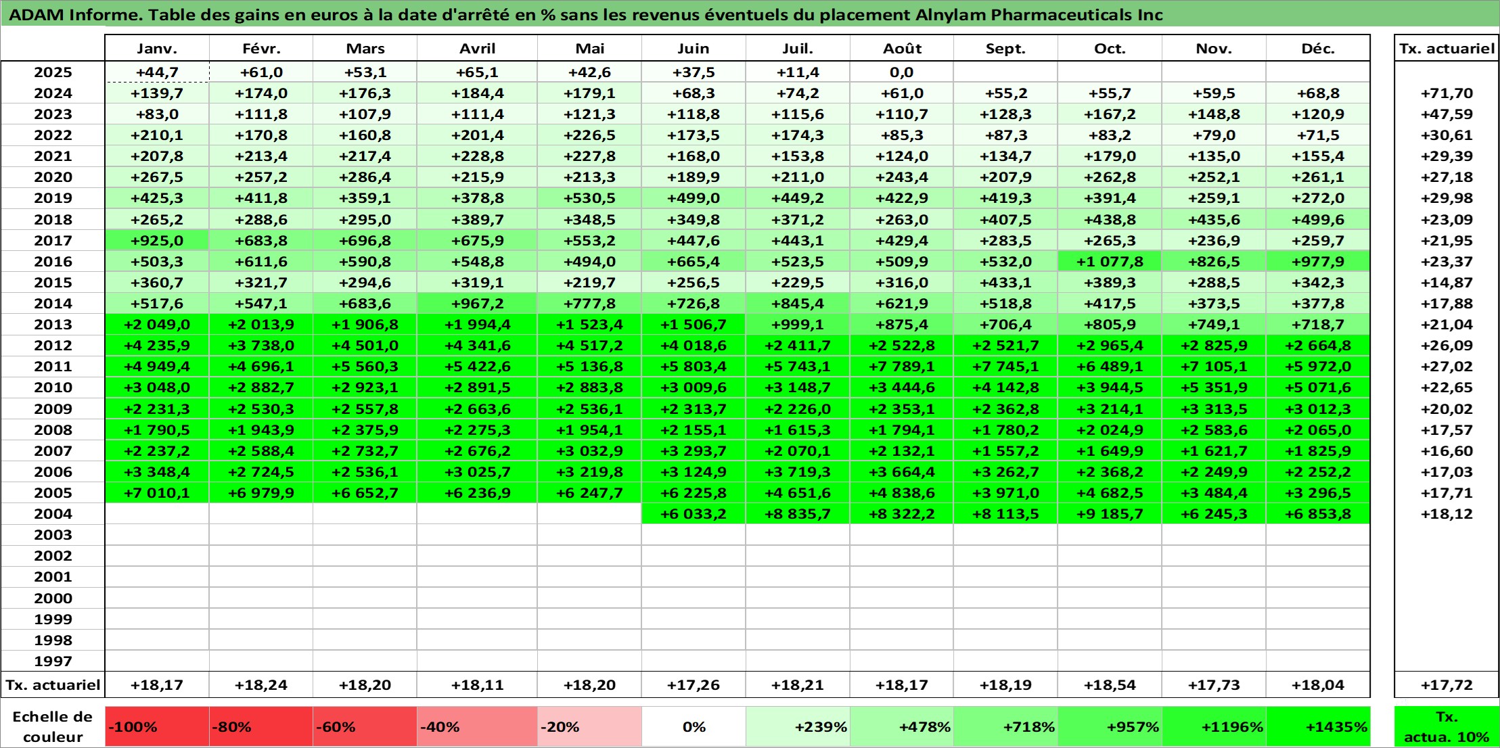Click cell +9 185,7 in 2004 row
This screenshot has width=1500, height=748.
click(x=1110, y=513)
